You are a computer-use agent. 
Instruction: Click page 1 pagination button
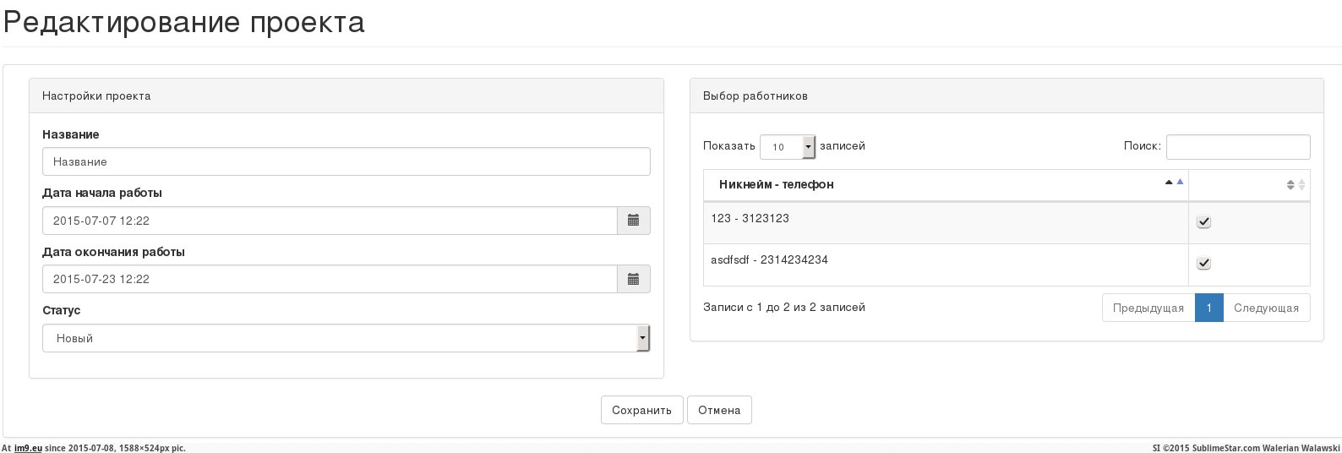[x=1208, y=308]
